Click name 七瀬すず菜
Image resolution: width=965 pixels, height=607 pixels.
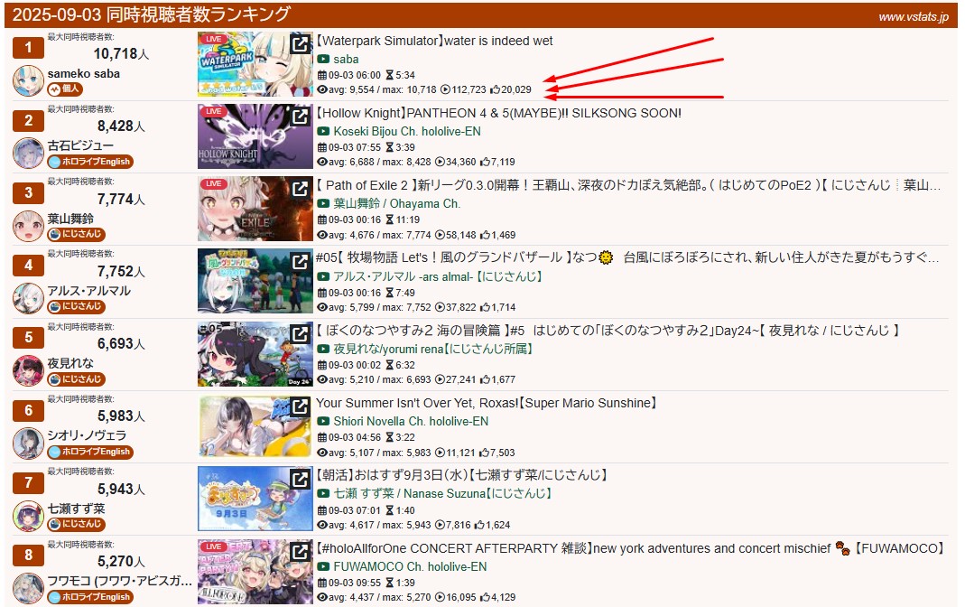pyautogui.click(x=77, y=509)
